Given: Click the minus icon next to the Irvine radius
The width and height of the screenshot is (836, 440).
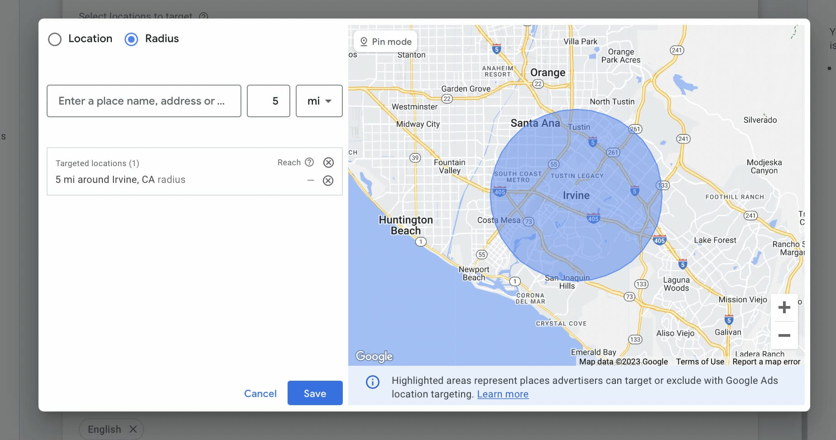Looking at the screenshot, I should click(x=311, y=180).
